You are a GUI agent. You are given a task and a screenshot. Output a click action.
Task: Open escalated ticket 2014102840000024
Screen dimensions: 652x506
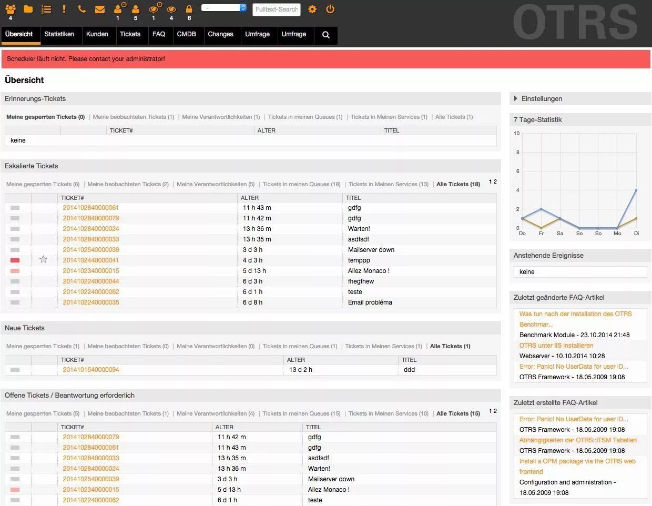(x=91, y=229)
